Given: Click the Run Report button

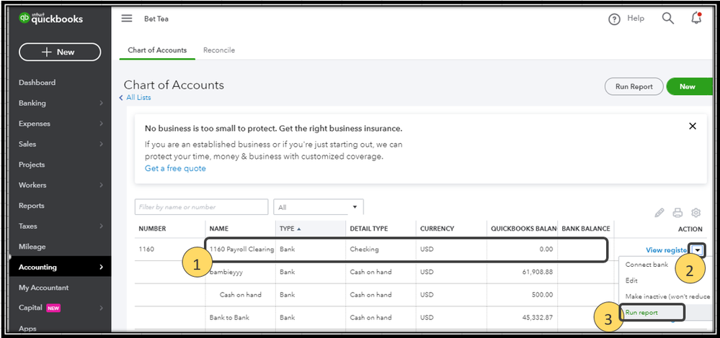Looking at the screenshot, I should (634, 86).
